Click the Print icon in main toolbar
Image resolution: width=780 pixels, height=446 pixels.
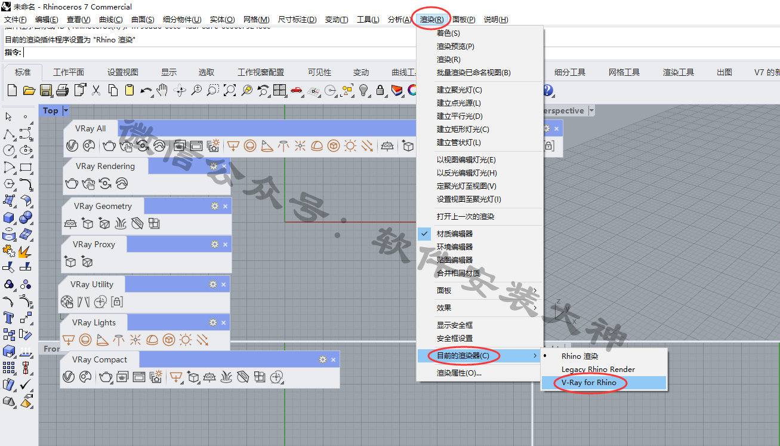62,91
